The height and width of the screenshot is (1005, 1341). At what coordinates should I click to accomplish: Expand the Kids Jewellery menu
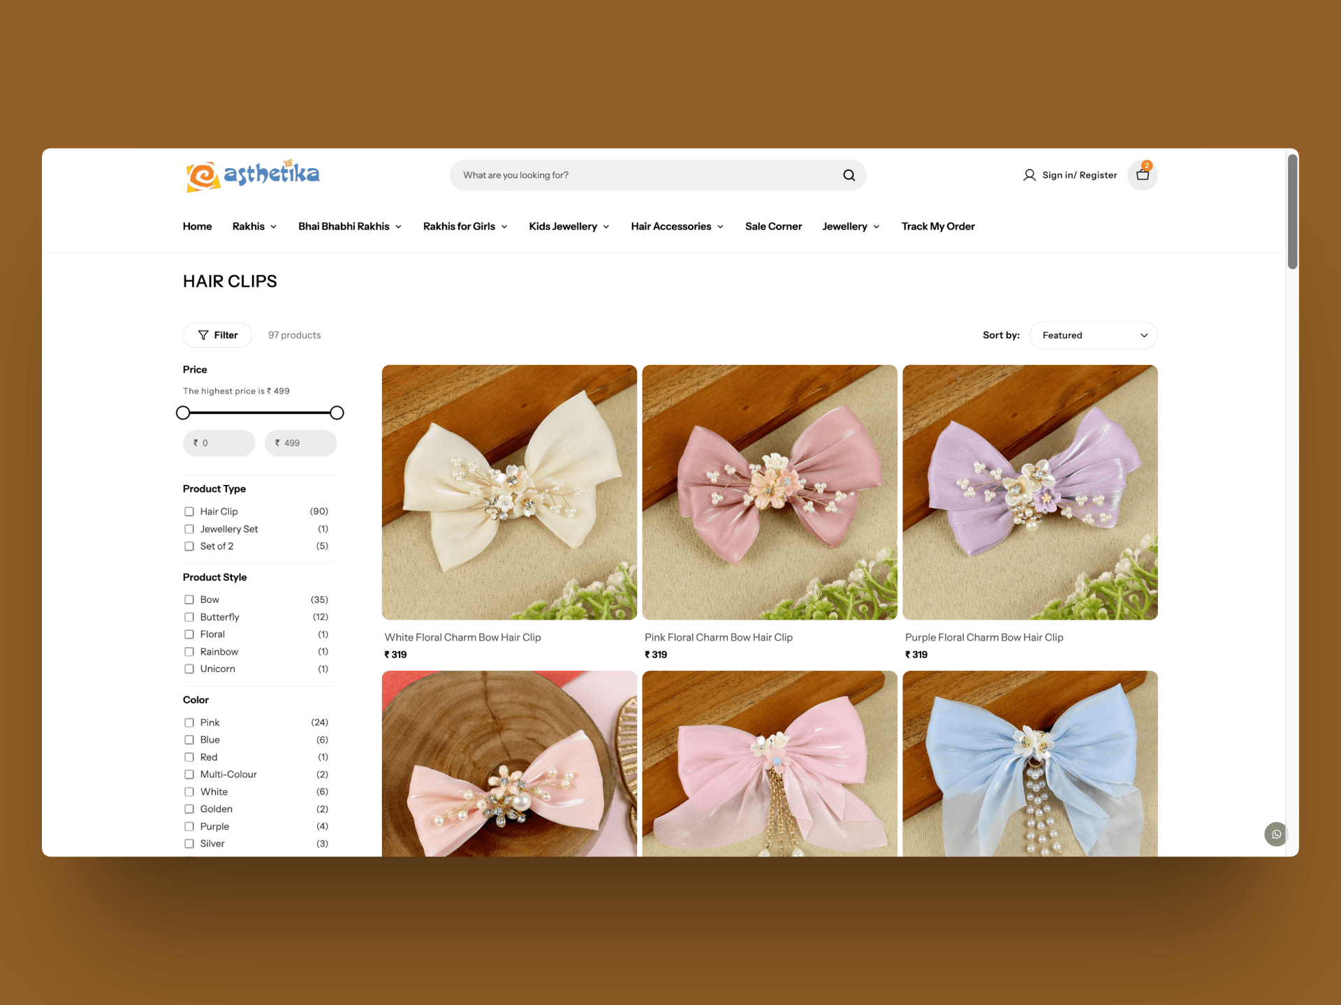click(x=569, y=226)
